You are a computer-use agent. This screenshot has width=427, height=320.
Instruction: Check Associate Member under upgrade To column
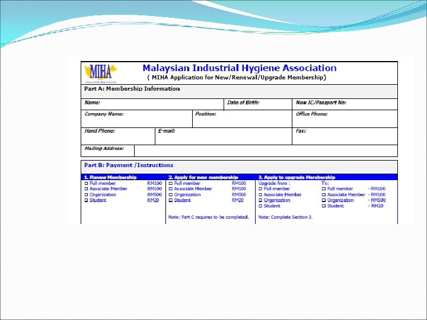coord(324,195)
